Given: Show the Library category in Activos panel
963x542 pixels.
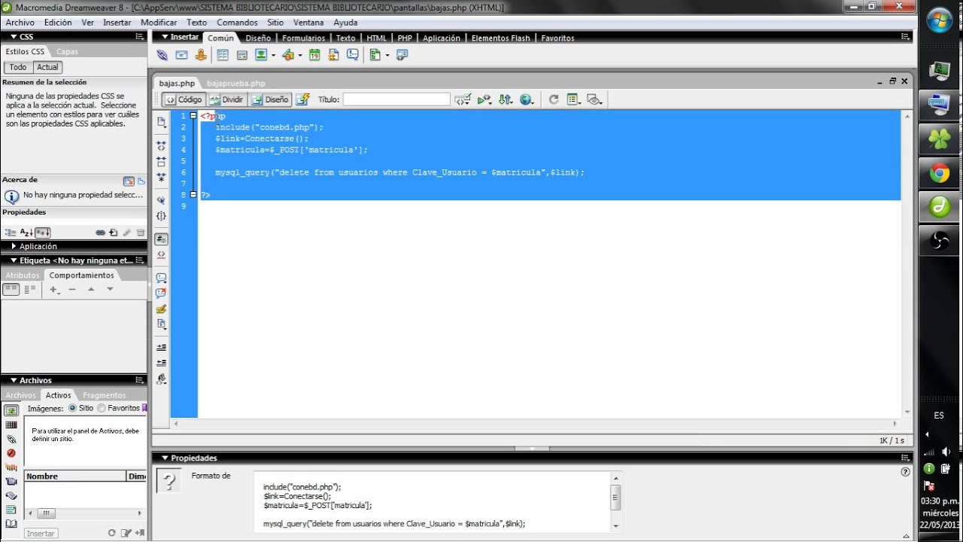Looking at the screenshot, I should click(x=11, y=524).
